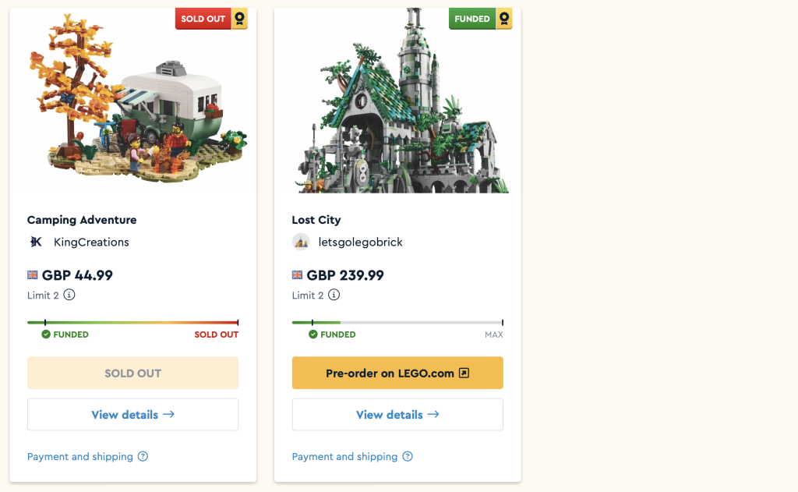
Task: Open the KingCreations creator profile name
Action: point(91,242)
